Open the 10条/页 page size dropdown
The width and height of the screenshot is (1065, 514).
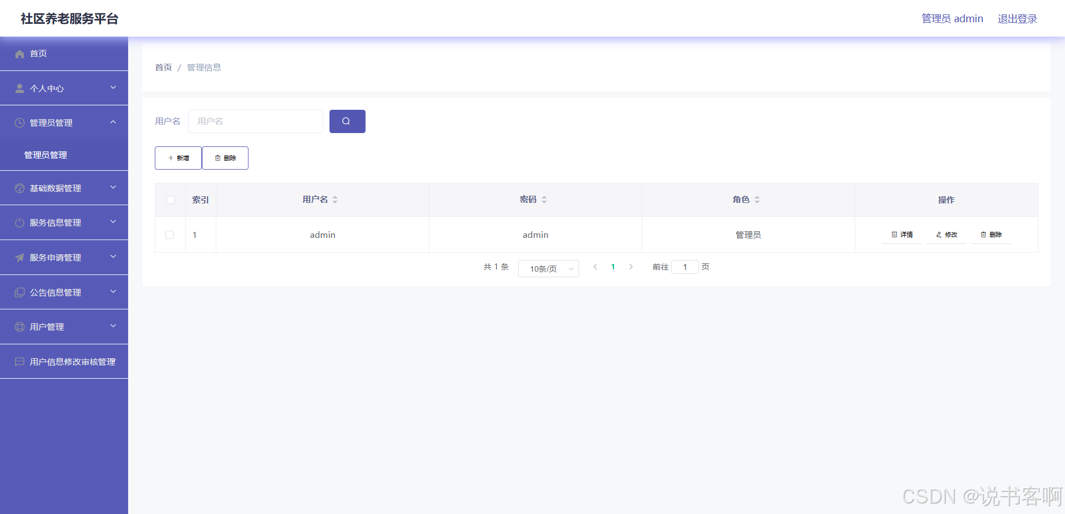point(548,268)
